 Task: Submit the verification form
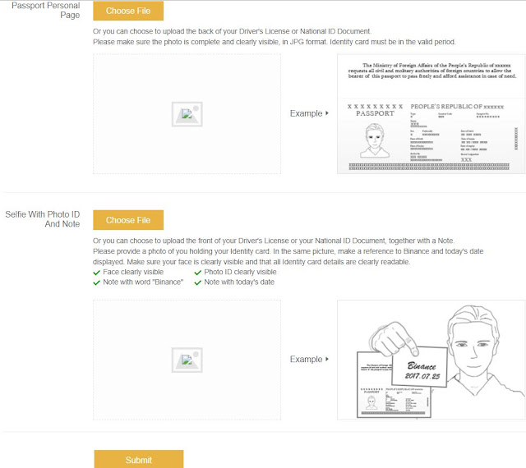[139, 459]
